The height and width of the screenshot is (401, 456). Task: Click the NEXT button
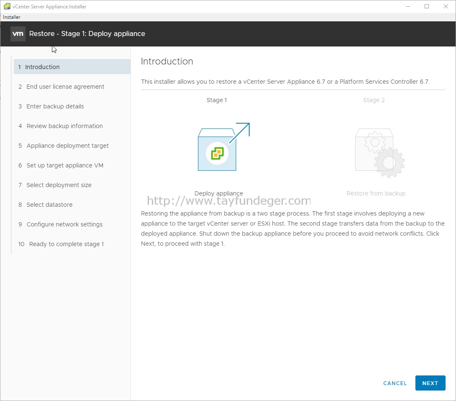[x=430, y=383]
